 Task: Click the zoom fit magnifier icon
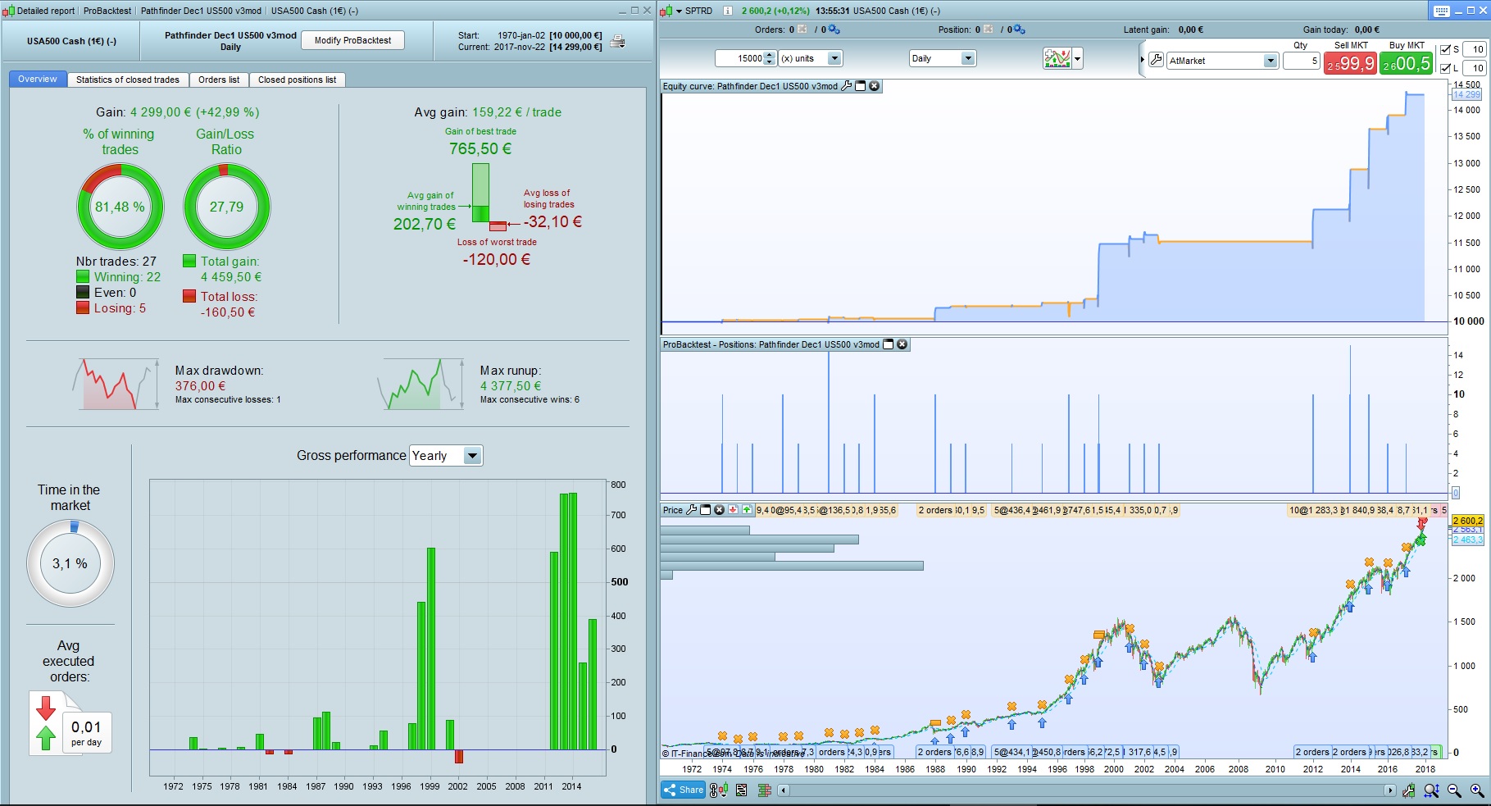1432,790
